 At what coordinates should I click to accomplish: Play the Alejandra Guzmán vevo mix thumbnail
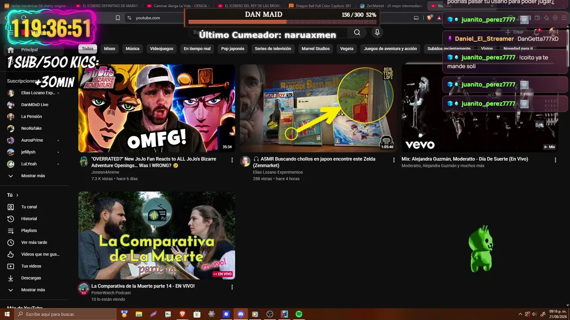pos(480,108)
